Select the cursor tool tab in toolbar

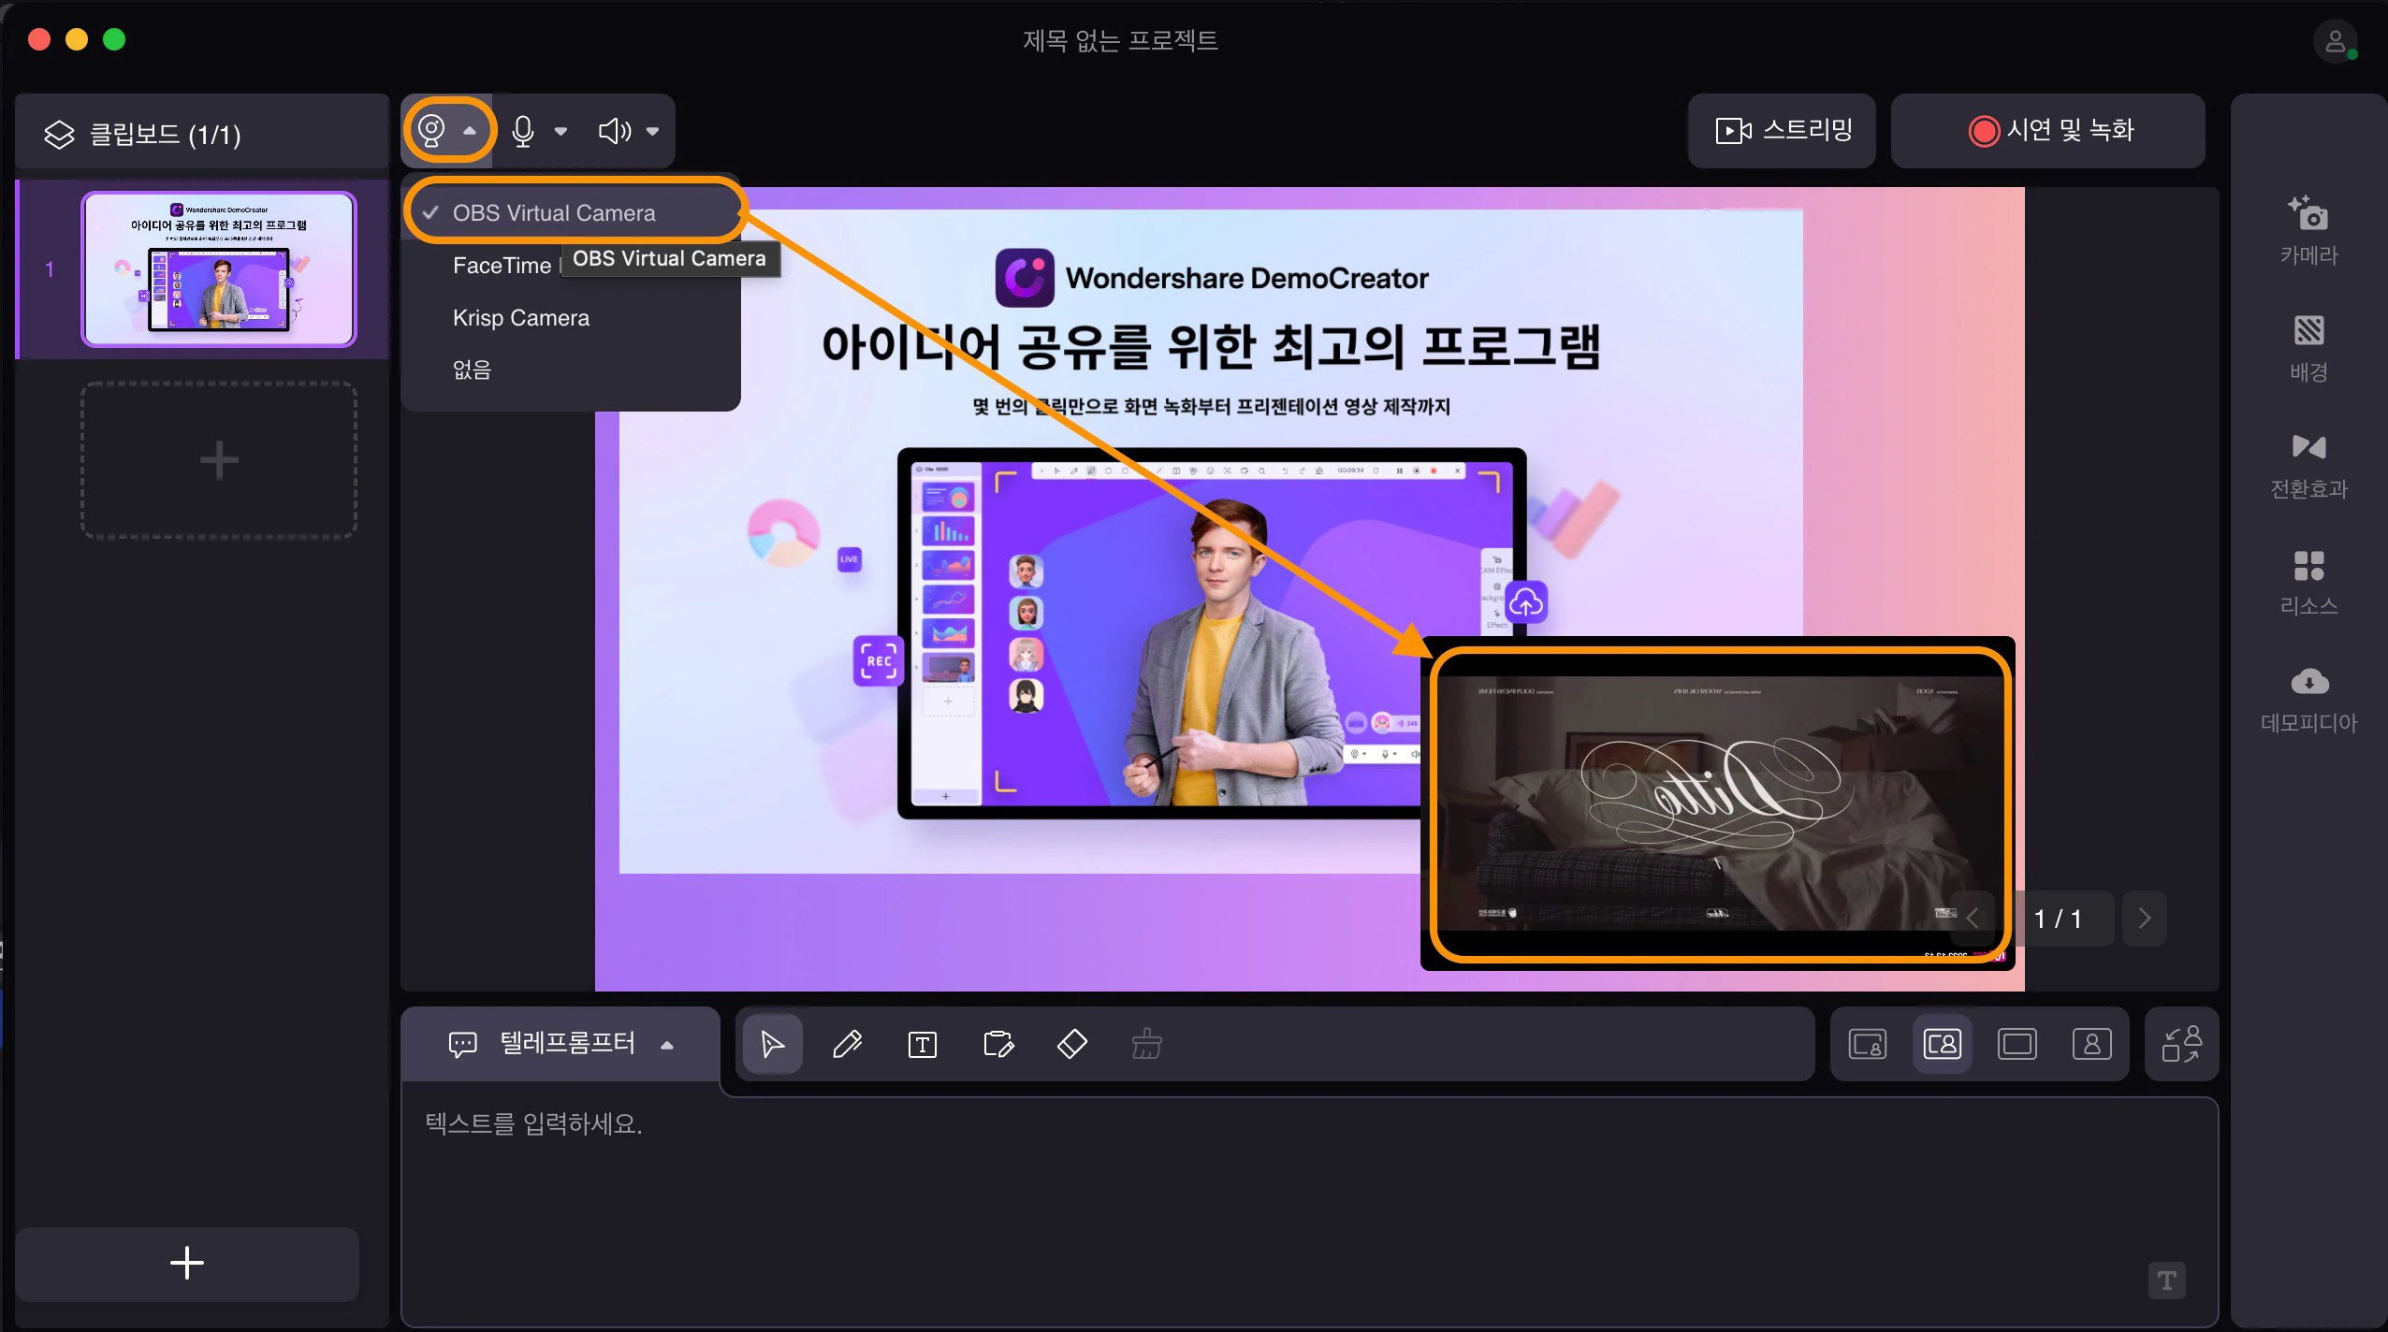(771, 1043)
